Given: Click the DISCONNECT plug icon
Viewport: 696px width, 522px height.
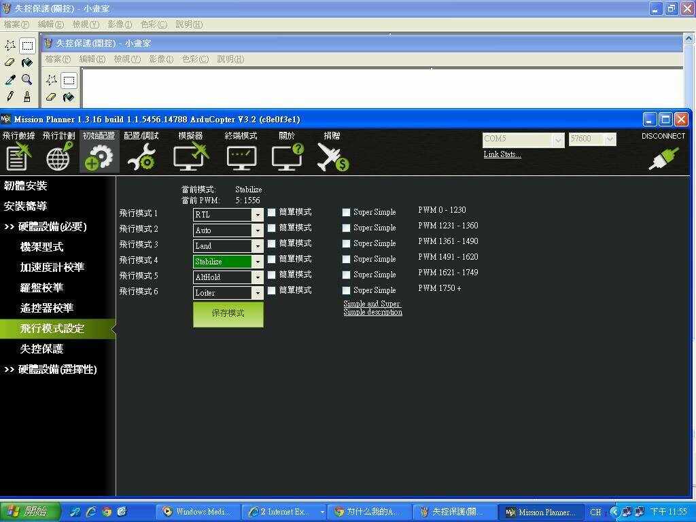Looking at the screenshot, I should click(x=663, y=158).
